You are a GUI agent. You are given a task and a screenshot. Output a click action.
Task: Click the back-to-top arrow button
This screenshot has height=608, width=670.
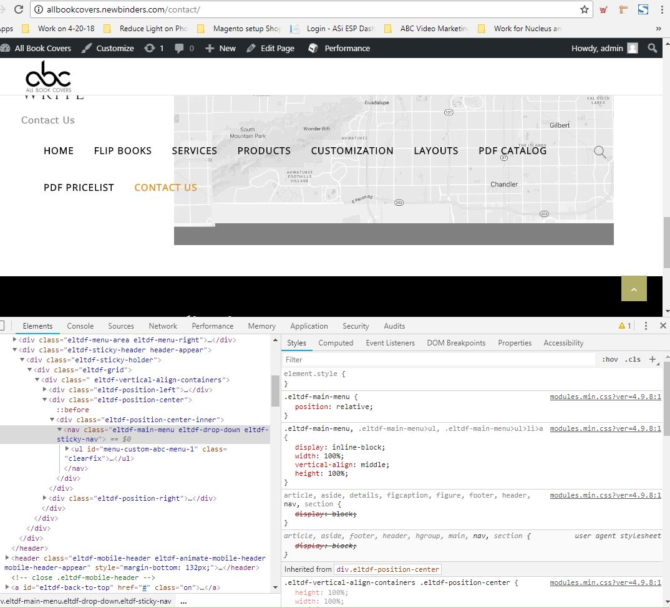(x=634, y=289)
